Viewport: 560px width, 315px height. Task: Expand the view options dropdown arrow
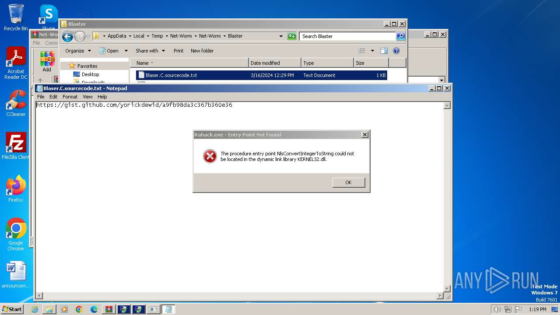pyautogui.click(x=372, y=51)
